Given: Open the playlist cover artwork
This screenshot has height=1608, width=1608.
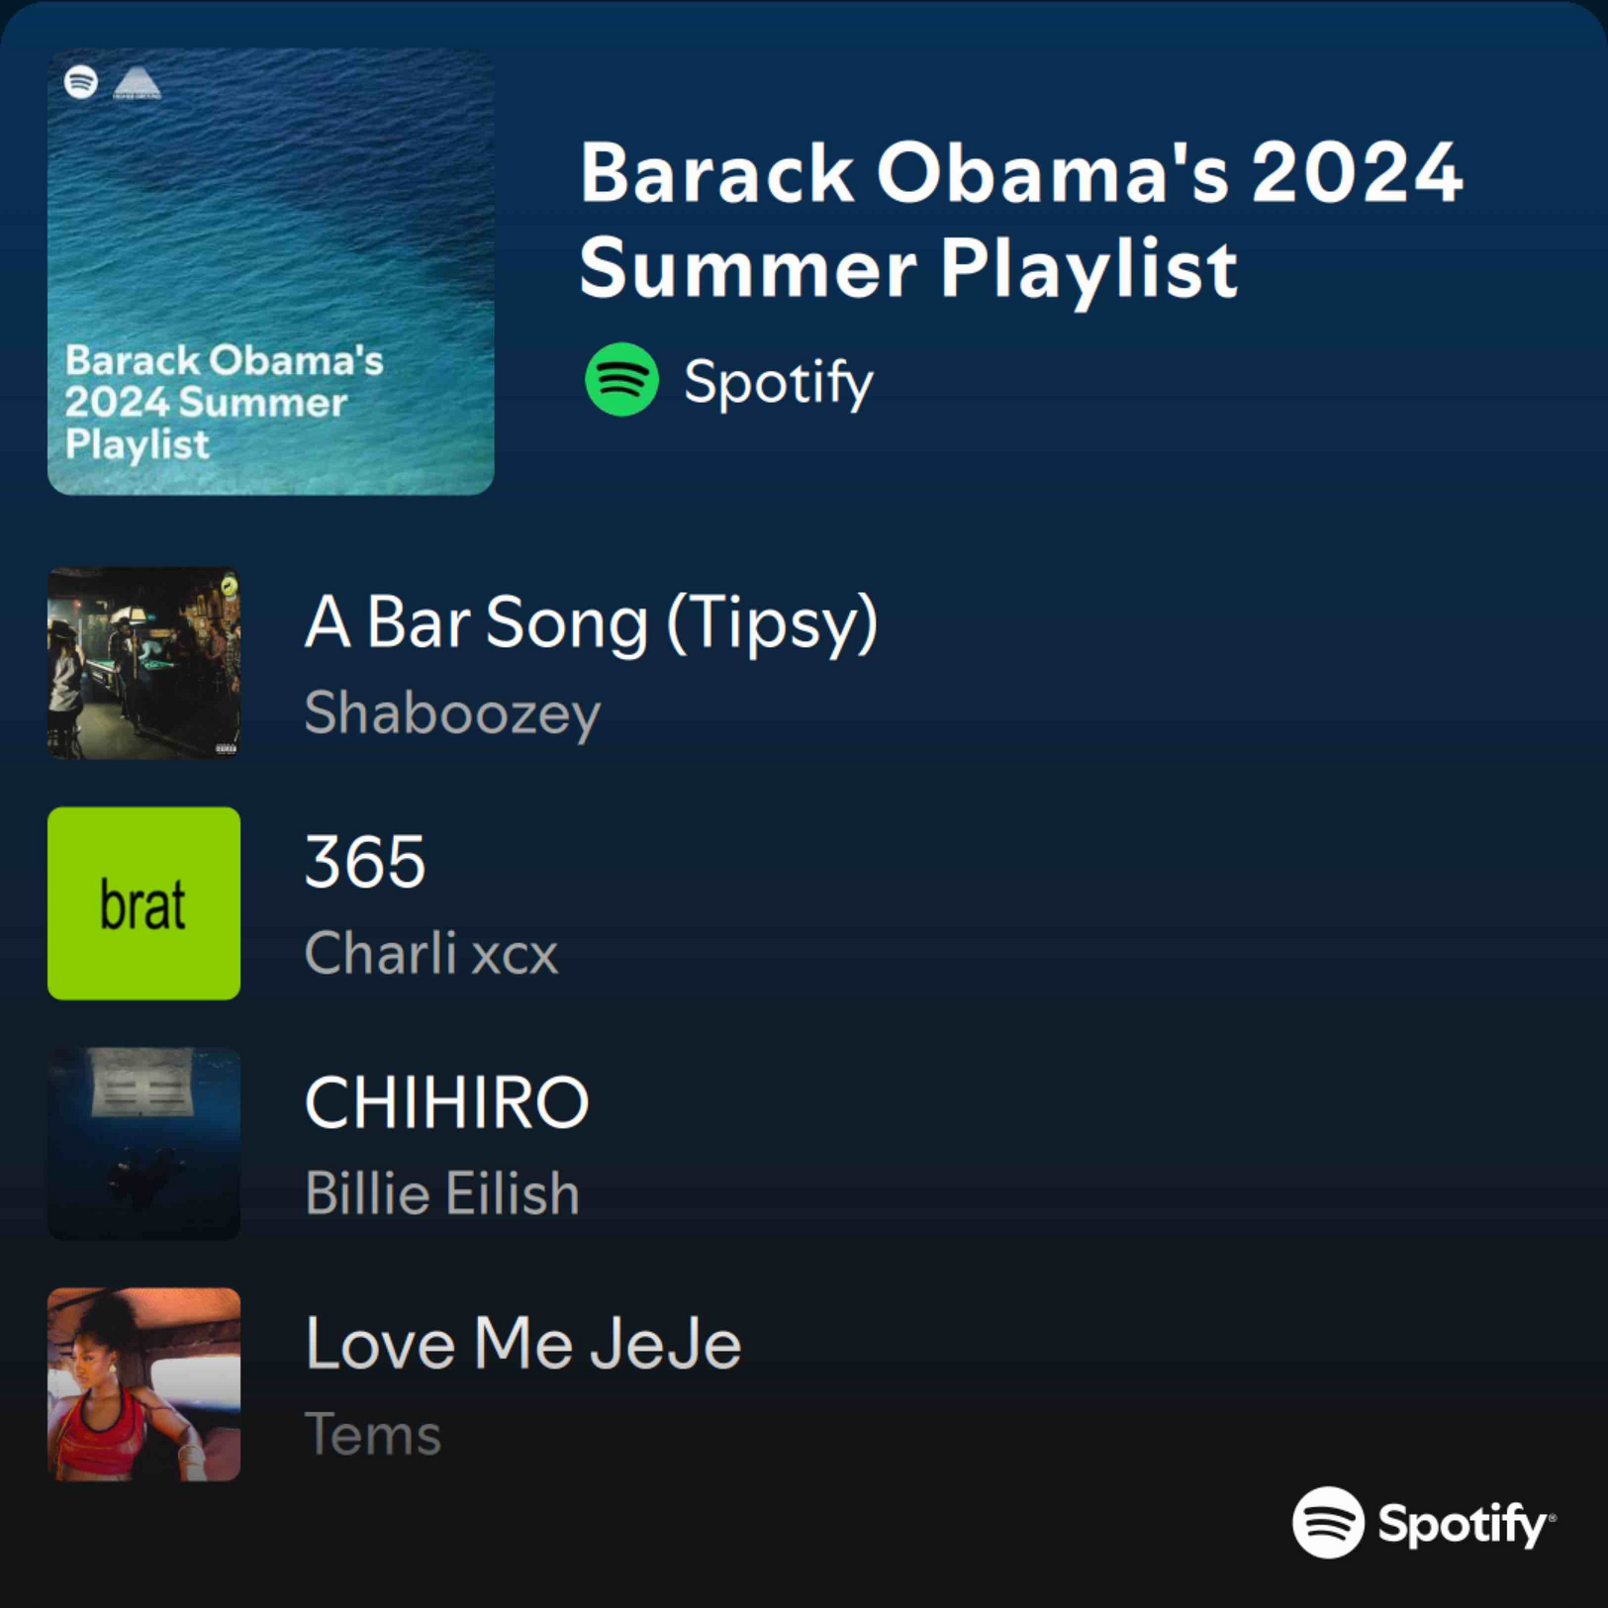Looking at the screenshot, I should point(270,271).
